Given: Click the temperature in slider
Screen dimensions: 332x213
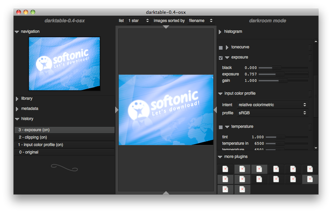Looking at the screenshot, I should (287, 143).
